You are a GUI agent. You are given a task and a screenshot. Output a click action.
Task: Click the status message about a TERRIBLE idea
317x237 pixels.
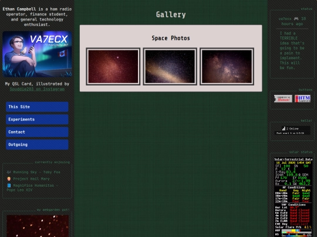tap(292, 50)
